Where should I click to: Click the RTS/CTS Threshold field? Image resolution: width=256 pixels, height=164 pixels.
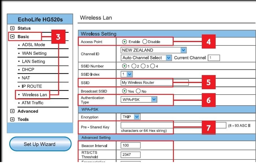130,154
